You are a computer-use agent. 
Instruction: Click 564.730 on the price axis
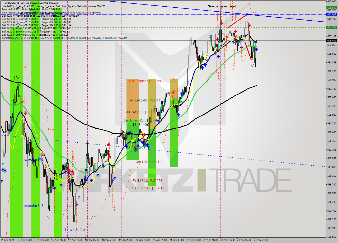[x=332, y=124]
